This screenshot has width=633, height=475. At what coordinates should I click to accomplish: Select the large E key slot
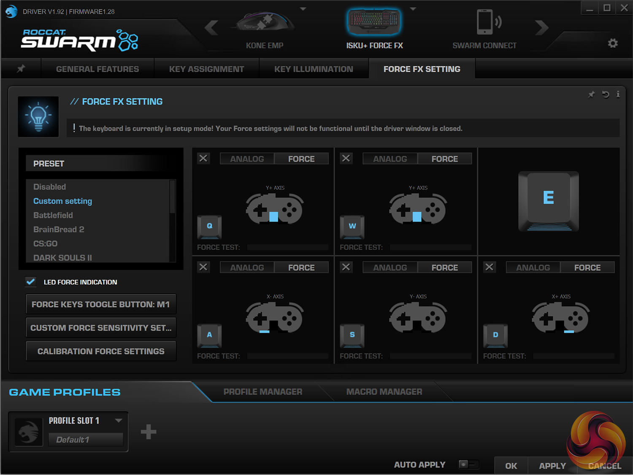(549, 201)
